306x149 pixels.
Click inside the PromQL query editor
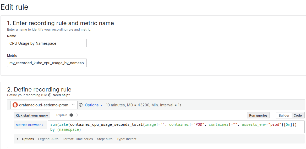point(173,127)
